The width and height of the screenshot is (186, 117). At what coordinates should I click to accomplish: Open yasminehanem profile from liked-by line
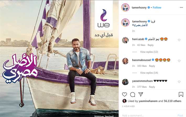[148, 101]
